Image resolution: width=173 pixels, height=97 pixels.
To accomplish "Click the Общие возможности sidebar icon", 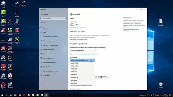I will 41,62.
